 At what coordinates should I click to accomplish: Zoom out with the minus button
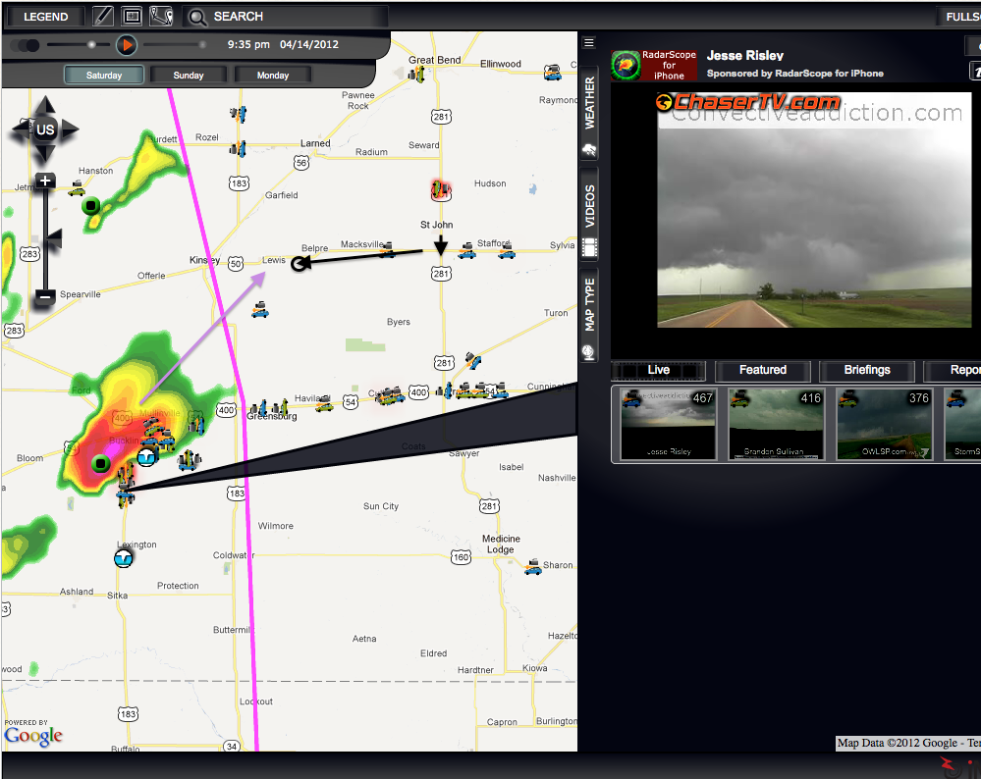(44, 295)
